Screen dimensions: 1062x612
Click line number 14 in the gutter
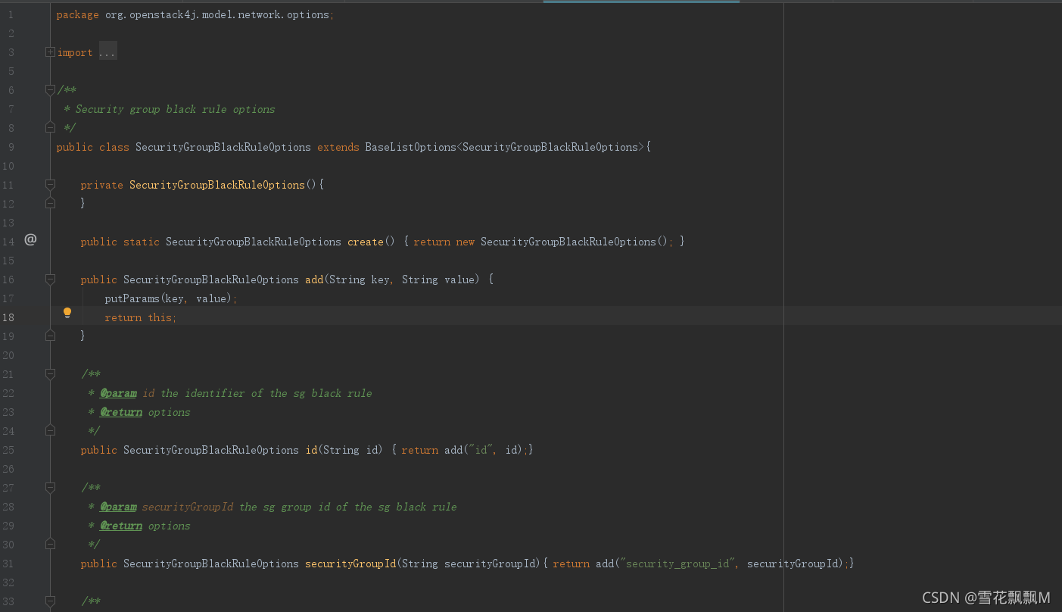click(x=8, y=242)
